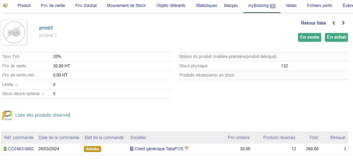
Task: Click the icon after Client générique TakePOS
Action: (187, 149)
